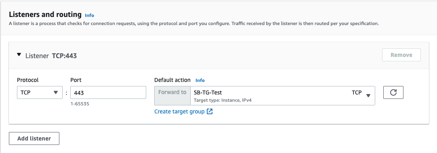This screenshot has height=153, width=437.
Task: Click the Target type: Instance, IPv4 text
Action: [223, 100]
